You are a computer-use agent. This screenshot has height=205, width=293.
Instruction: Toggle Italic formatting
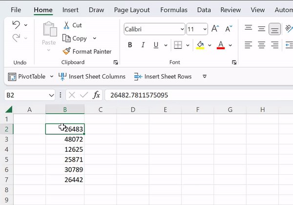143,45
